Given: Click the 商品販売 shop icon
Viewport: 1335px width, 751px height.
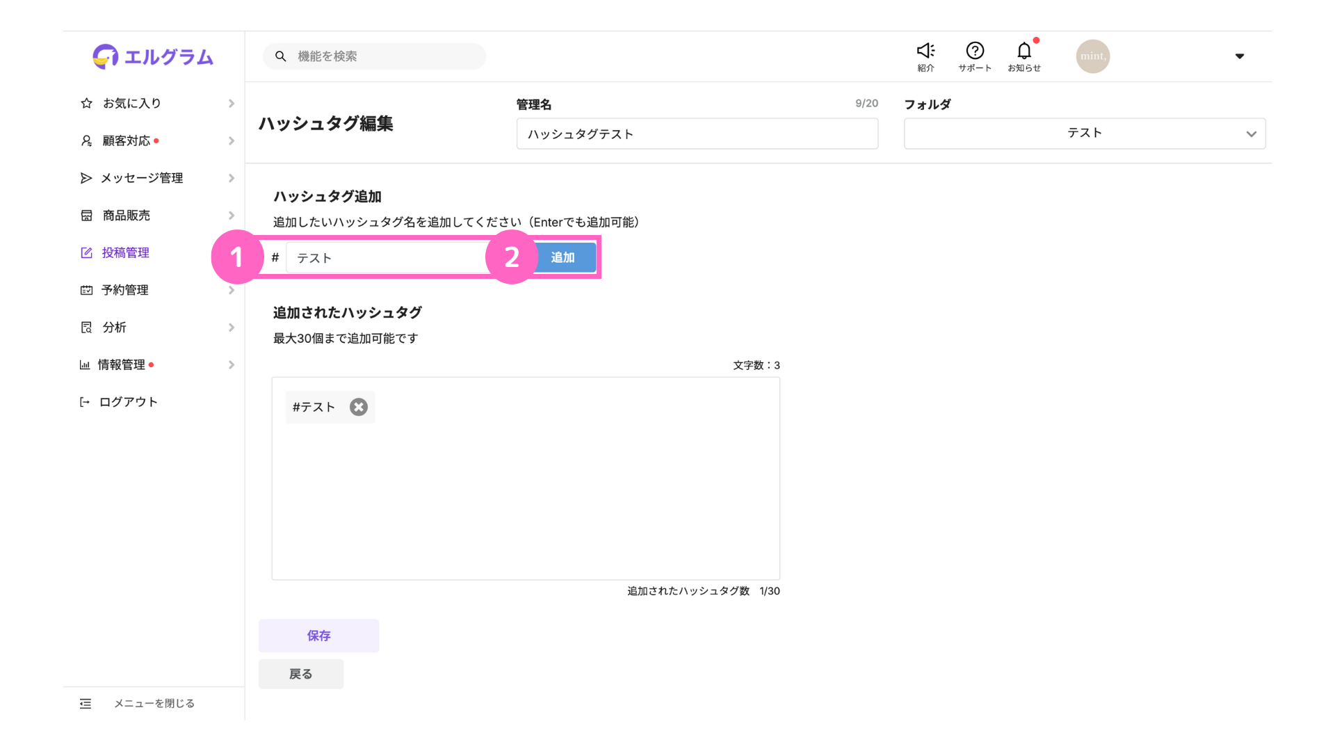Looking at the screenshot, I should point(86,216).
